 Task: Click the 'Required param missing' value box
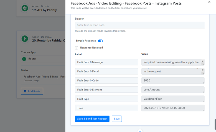(173, 62)
